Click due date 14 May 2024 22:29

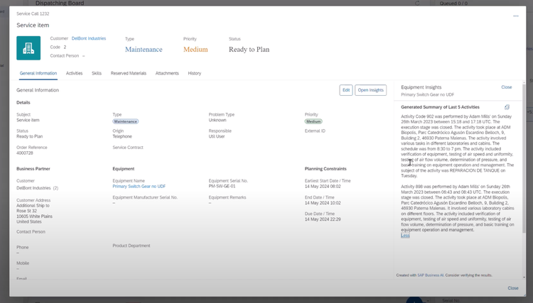323,219
